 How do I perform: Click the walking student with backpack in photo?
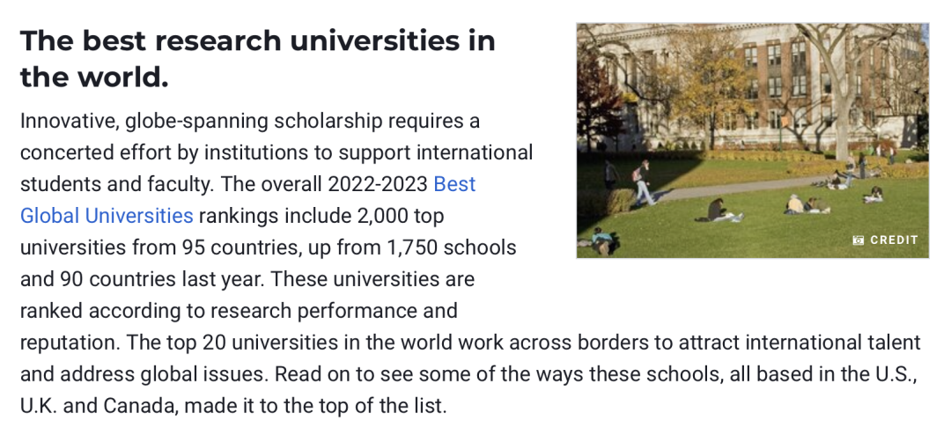644,182
